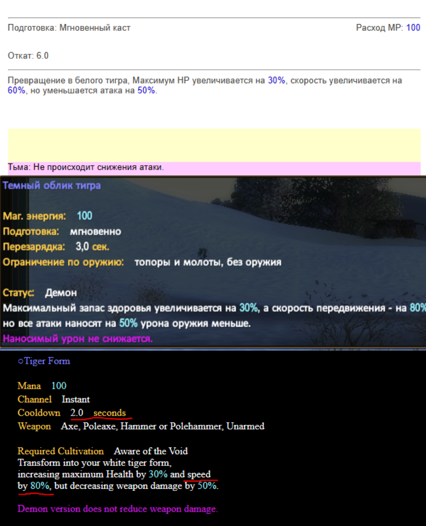Click the Tiger Form skill title
The image size is (426, 526).
pos(47,361)
